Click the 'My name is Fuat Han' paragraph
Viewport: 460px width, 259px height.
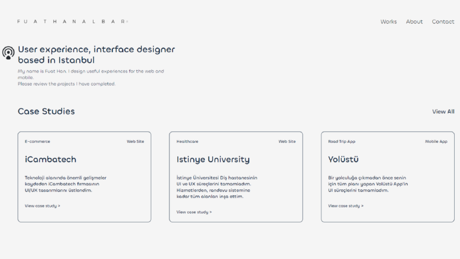[90, 74]
